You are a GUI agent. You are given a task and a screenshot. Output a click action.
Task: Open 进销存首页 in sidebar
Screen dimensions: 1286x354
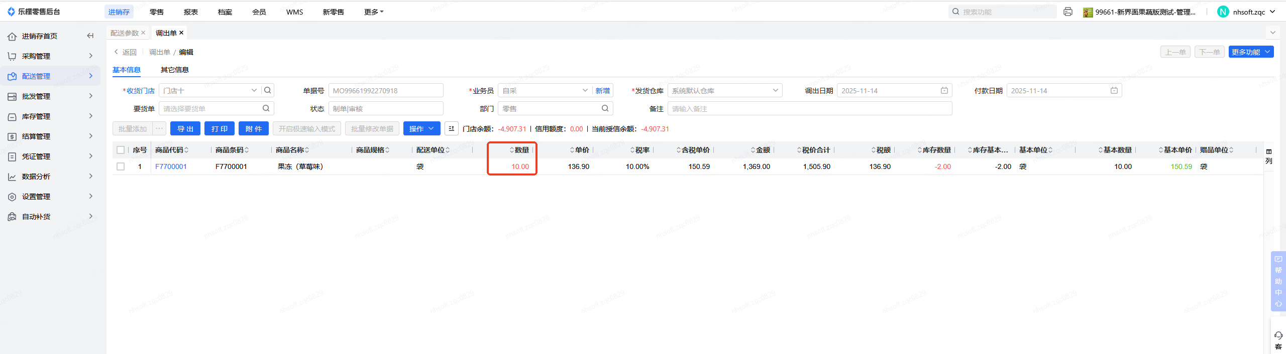(x=40, y=36)
